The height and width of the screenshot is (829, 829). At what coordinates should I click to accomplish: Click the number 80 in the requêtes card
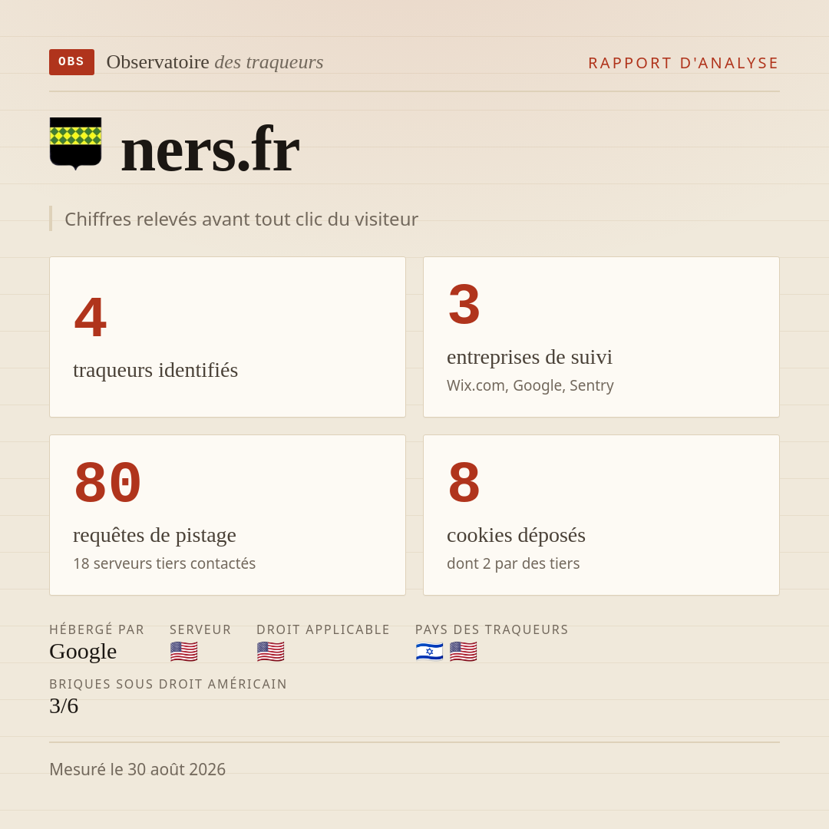(108, 483)
